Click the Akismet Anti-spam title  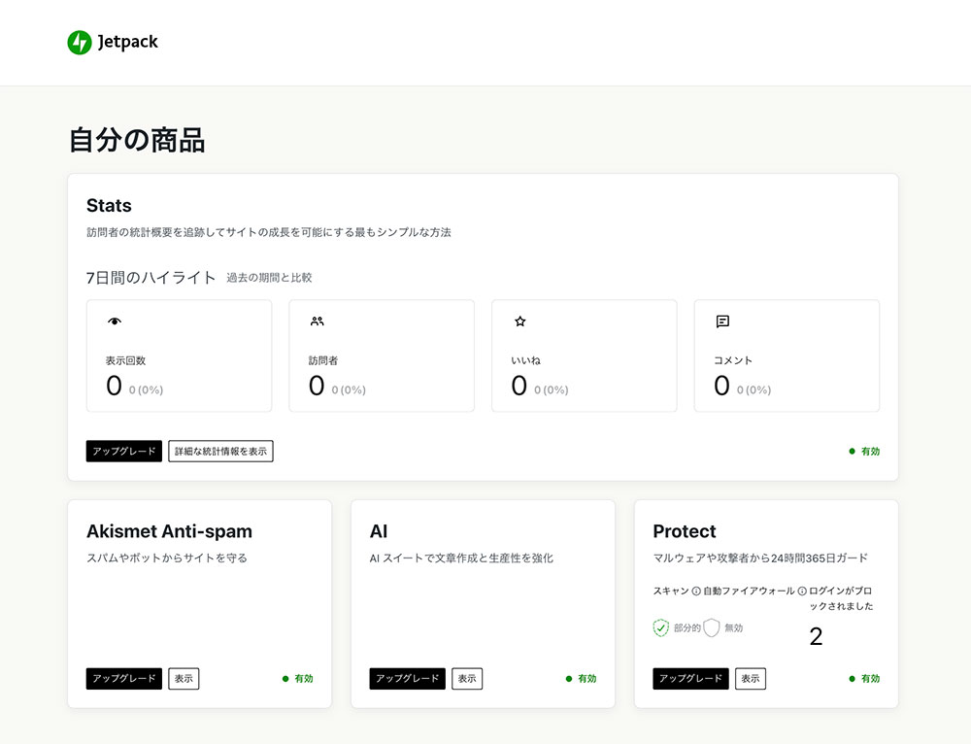pyautogui.click(x=169, y=531)
